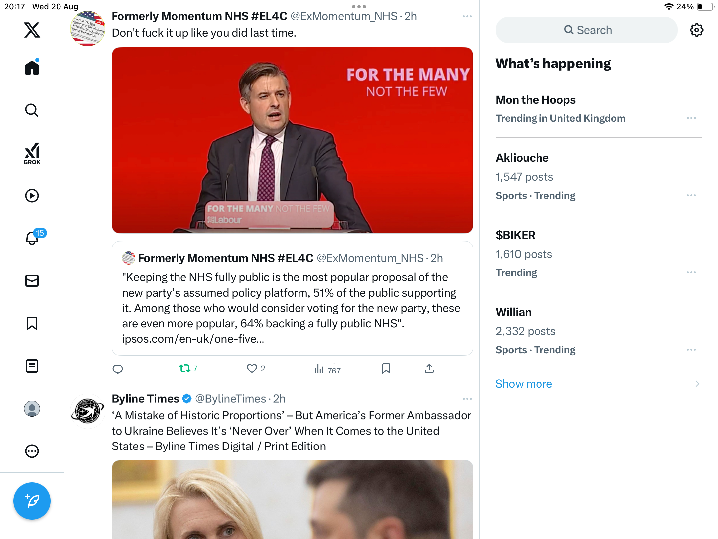Undo repost on the NHS post
The width and height of the screenshot is (718, 539).
click(x=185, y=368)
